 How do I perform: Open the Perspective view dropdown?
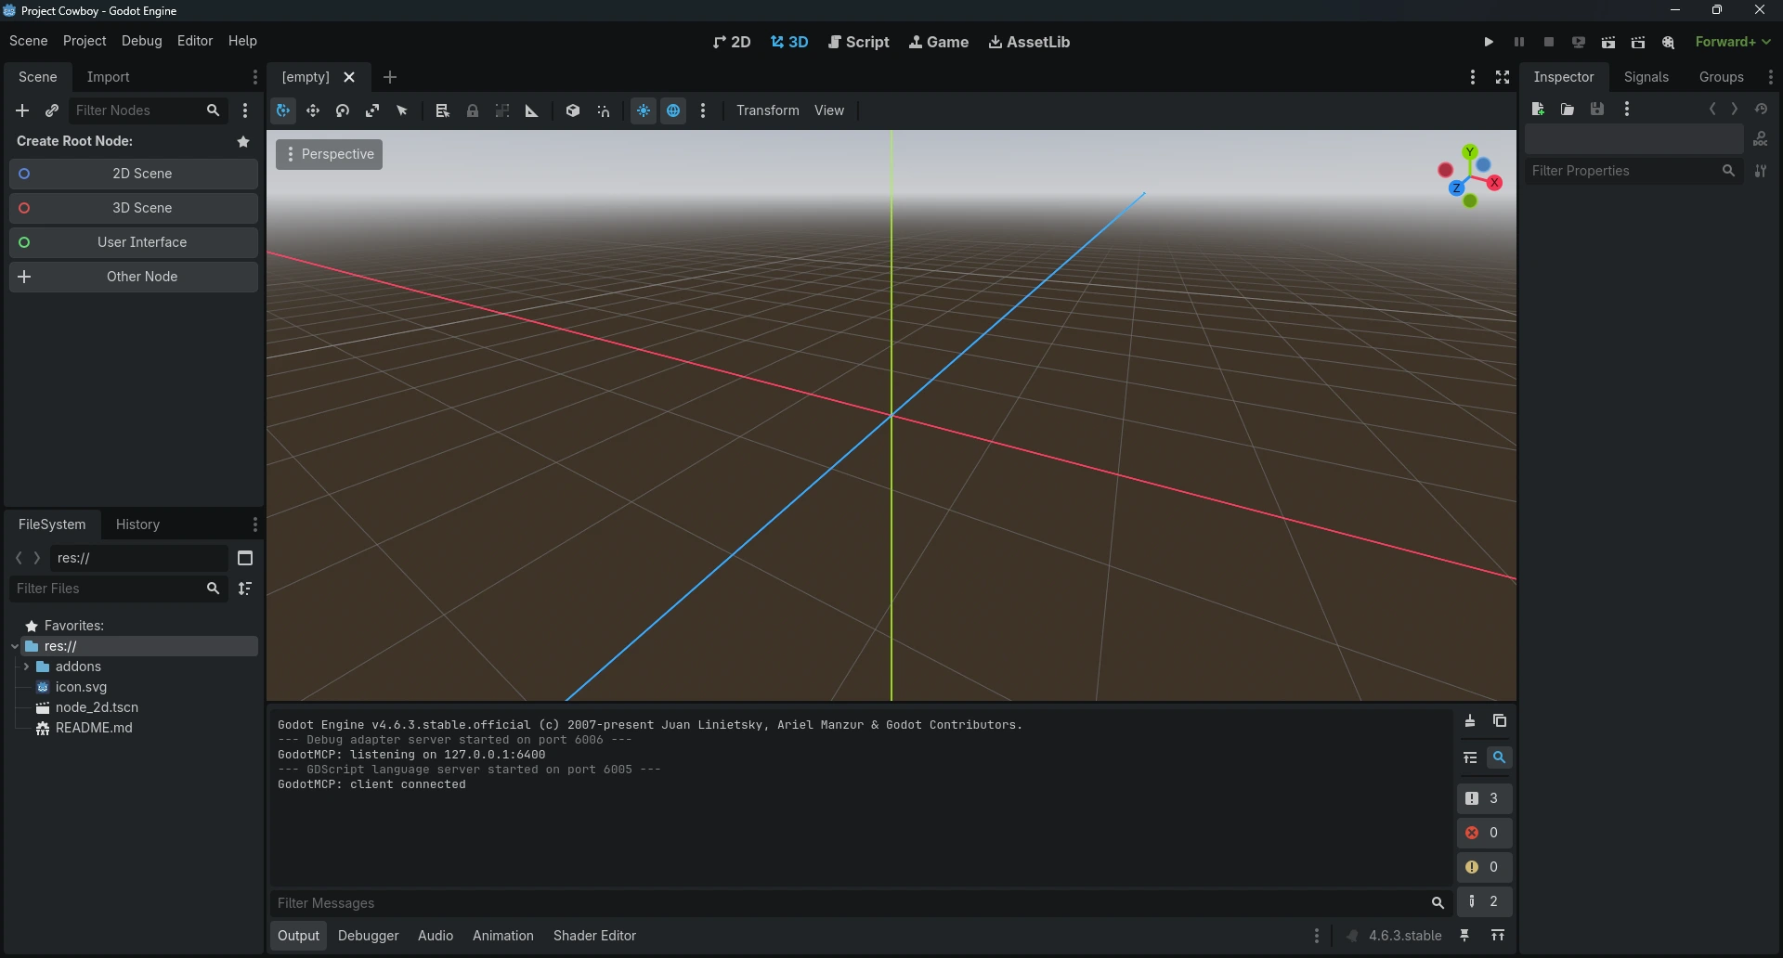tap(329, 154)
